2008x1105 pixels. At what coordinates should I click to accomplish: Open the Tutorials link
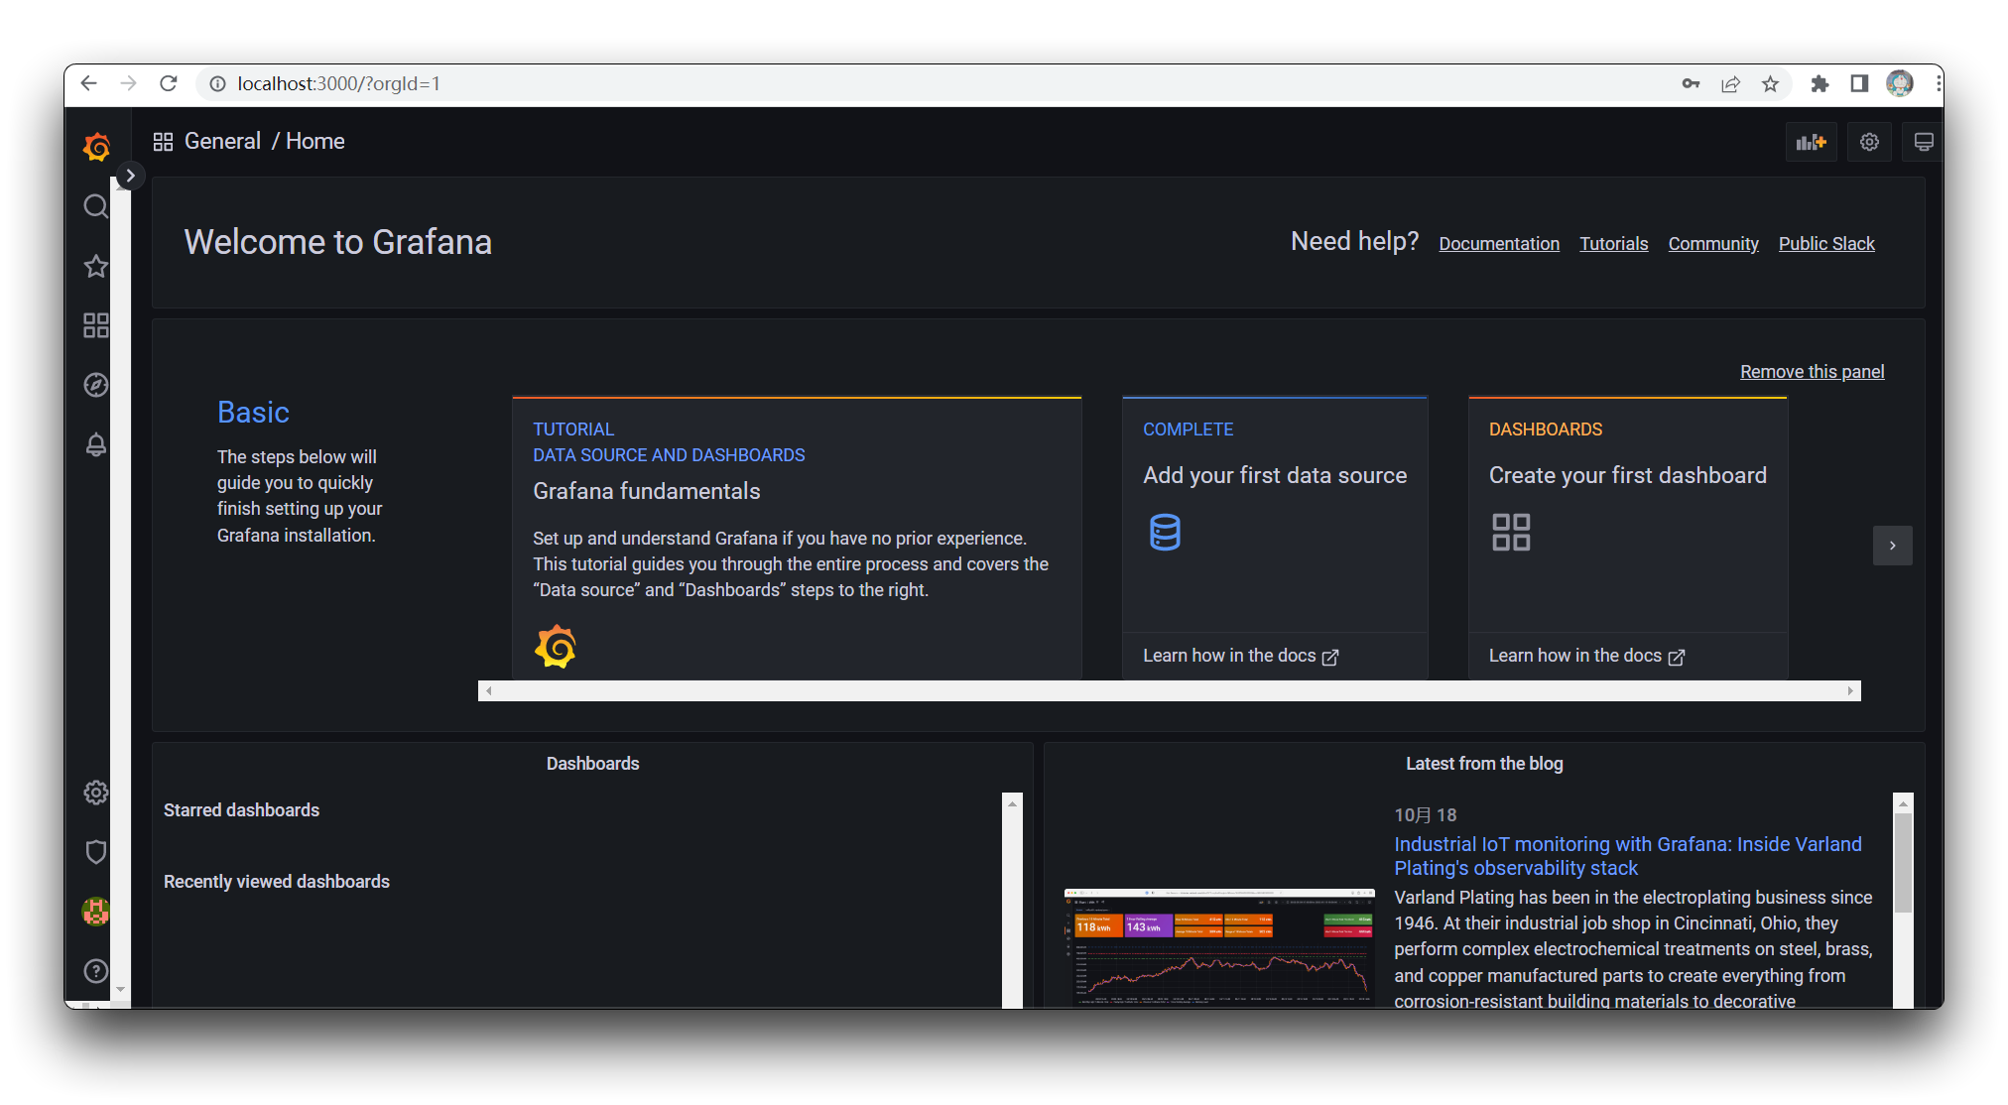(x=1613, y=244)
